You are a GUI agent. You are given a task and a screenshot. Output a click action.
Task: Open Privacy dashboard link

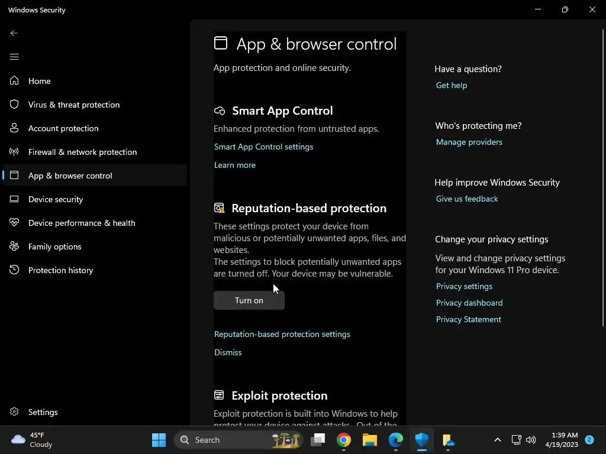pyautogui.click(x=469, y=303)
